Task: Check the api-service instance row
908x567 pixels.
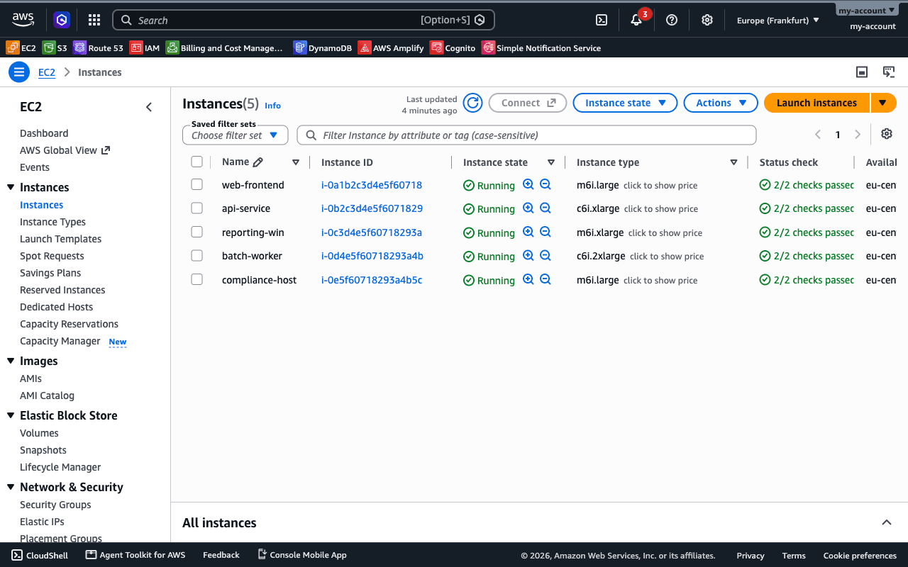Action: point(197,208)
